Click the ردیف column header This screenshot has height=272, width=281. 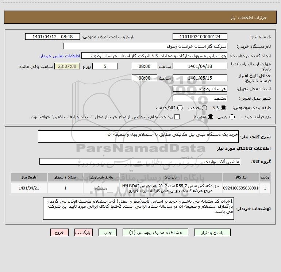coord(265,177)
